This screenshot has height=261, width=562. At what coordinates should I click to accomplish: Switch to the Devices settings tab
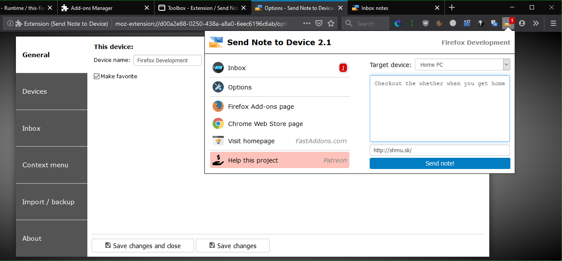point(52,92)
